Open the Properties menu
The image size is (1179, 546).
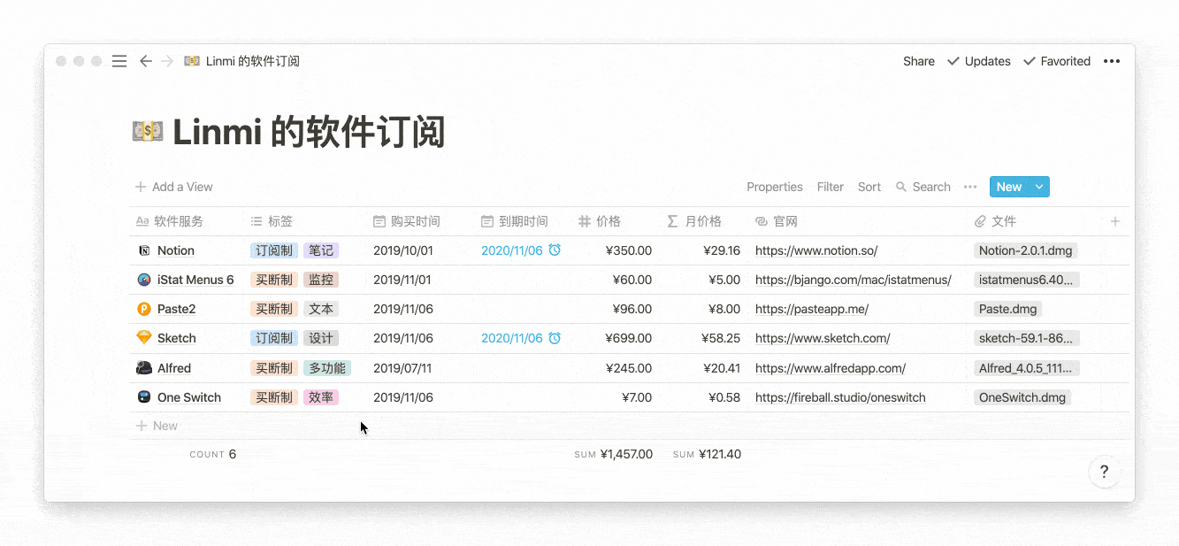coord(775,187)
